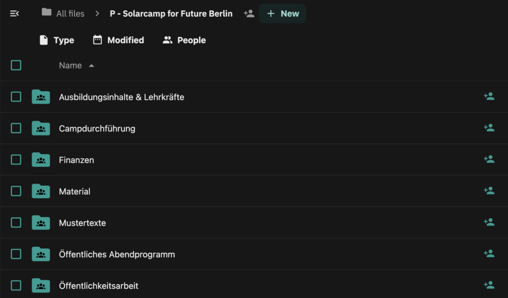This screenshot has width=508, height=298.
Task: Tick the select-all checkbox in header
Action: tap(16, 65)
